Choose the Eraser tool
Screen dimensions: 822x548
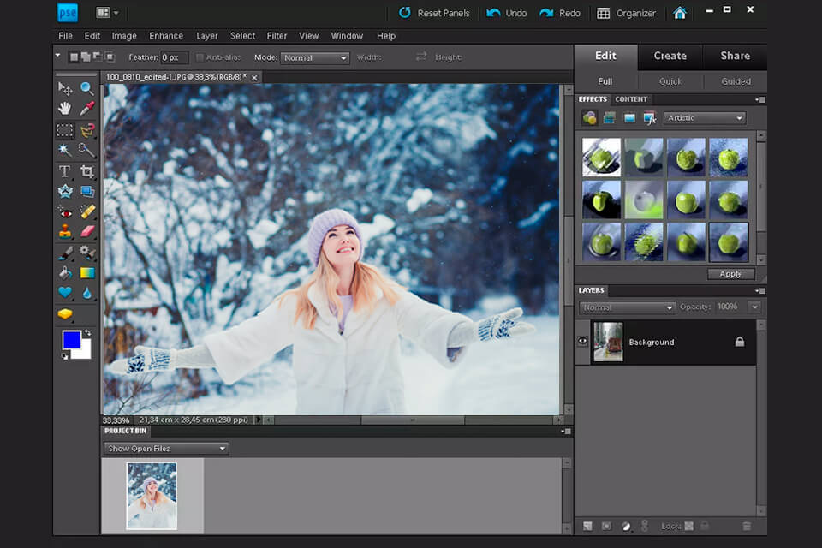[x=86, y=231]
